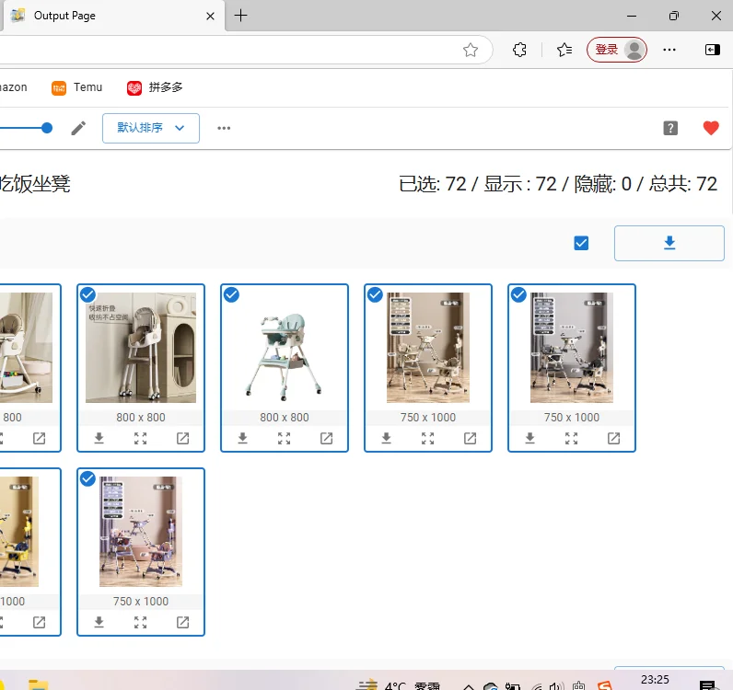Viewport: 733px width, 690px height.
Task: Download the beige 750 x 1000 highchair image
Action: pyautogui.click(x=386, y=438)
